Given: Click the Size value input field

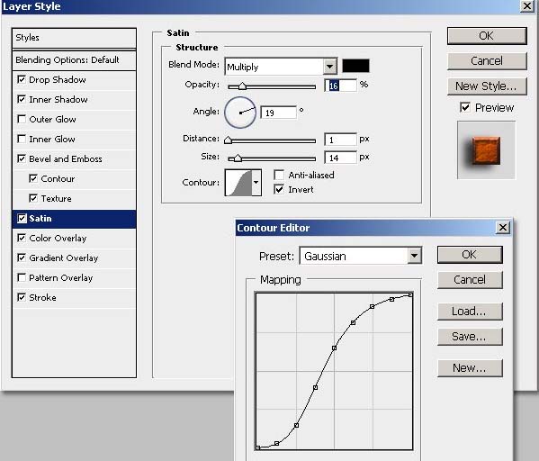Looking at the screenshot, I should click(x=340, y=158).
